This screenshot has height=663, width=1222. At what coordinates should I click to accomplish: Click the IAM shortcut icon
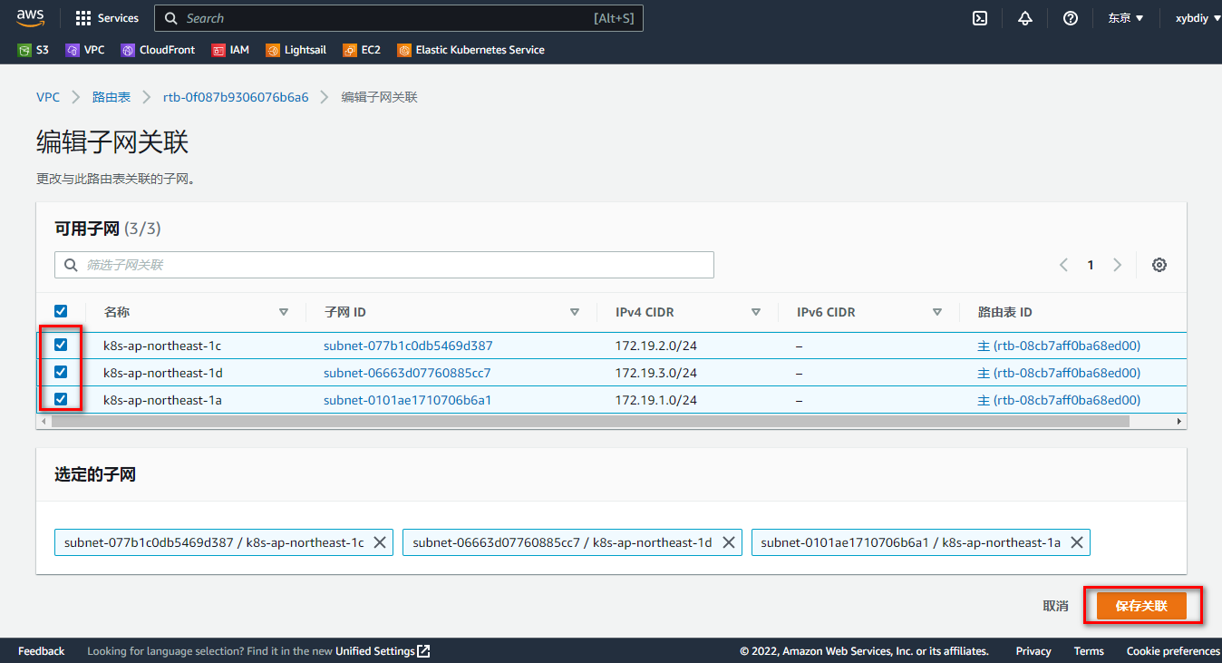[218, 51]
